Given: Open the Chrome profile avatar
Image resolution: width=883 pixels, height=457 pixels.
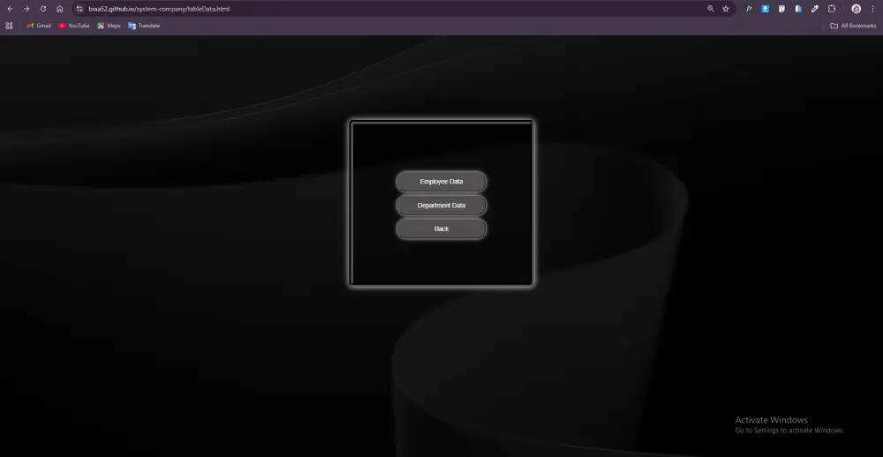Looking at the screenshot, I should [x=856, y=9].
